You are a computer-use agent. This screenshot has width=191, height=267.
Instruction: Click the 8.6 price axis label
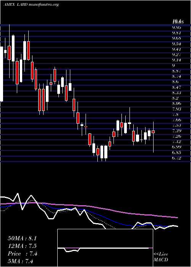click(x=175, y=82)
